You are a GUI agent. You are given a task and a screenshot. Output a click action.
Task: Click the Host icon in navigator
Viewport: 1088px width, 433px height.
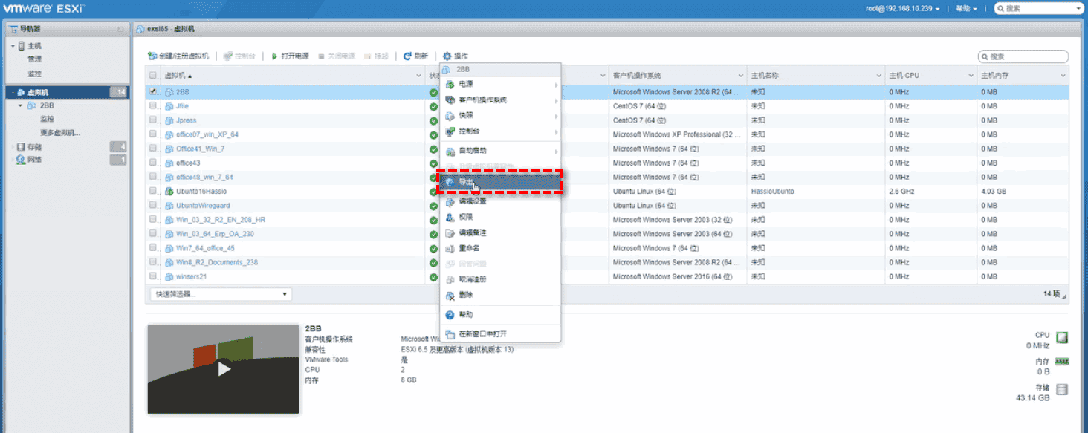tap(21, 46)
